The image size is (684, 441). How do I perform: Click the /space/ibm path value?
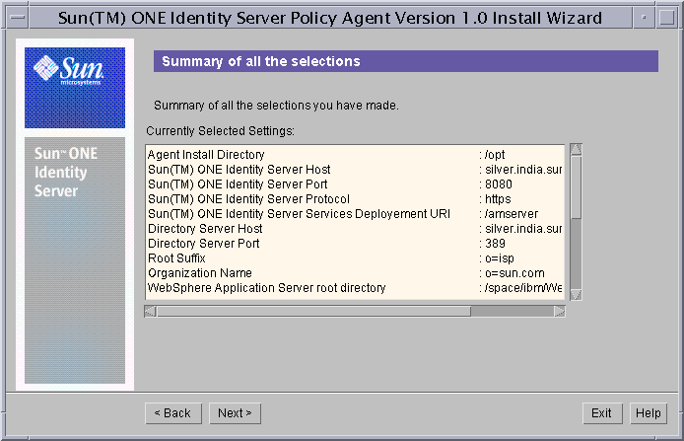coord(523,288)
